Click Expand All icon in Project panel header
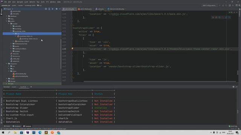Screen dimensions: 241x135 coord(49,9)
